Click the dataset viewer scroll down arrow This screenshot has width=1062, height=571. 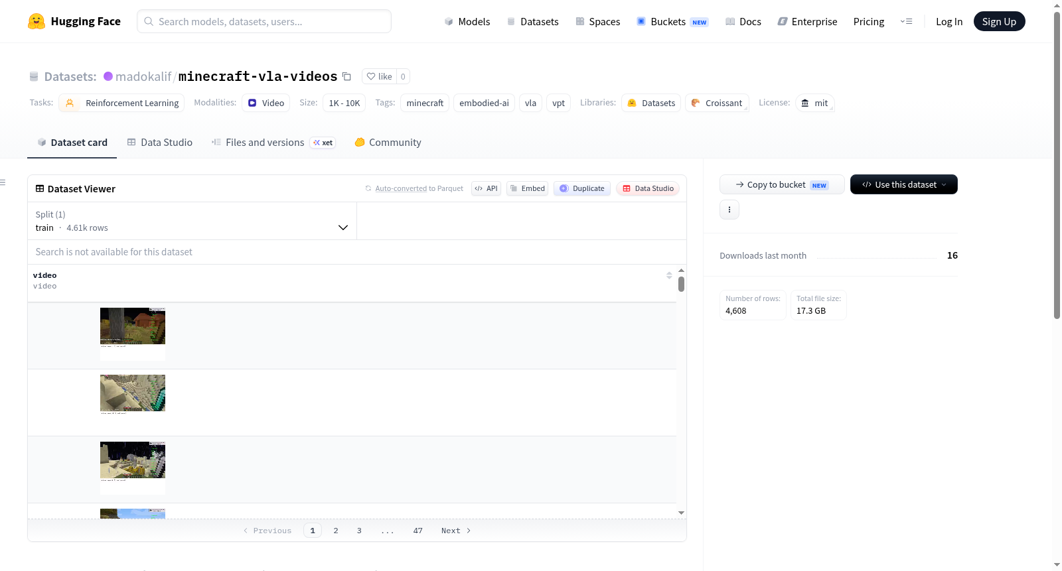click(681, 513)
